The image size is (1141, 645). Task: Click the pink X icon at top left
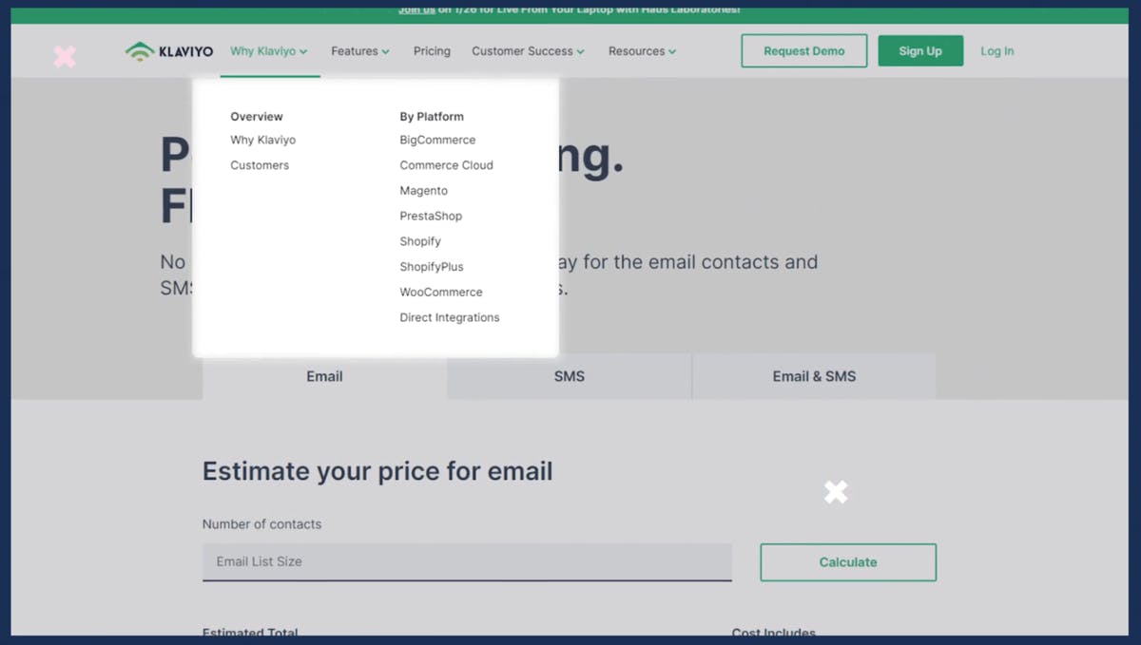pos(65,56)
